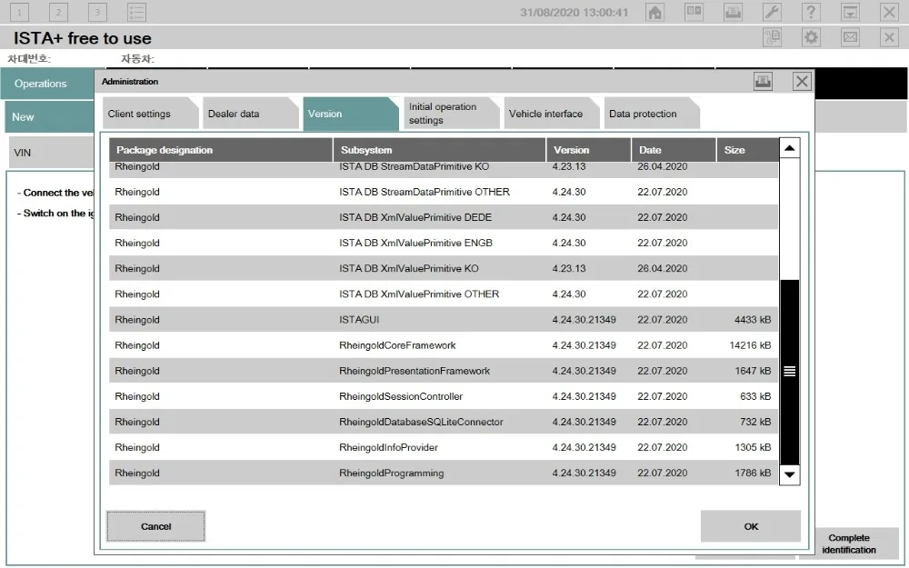
Task: Click the scrollbar down arrow in version table
Action: tap(790, 474)
